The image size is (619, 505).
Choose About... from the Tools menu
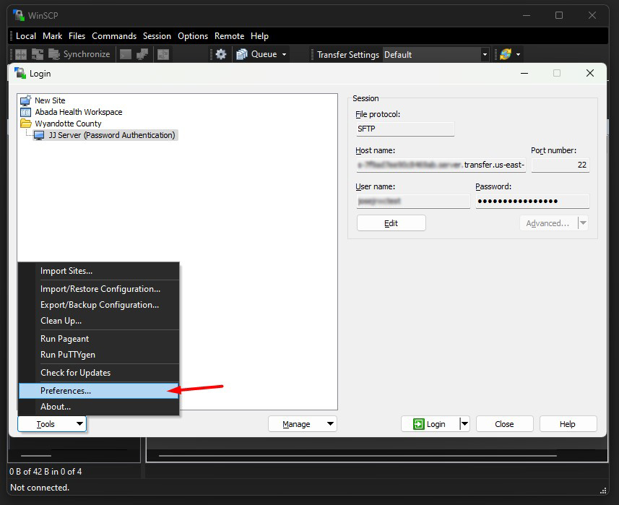[x=99, y=407]
